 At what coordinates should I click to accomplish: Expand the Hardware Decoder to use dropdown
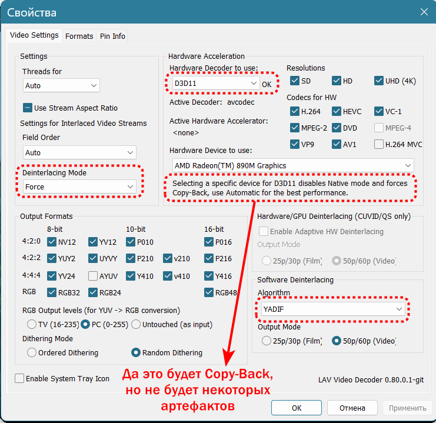[215, 84]
